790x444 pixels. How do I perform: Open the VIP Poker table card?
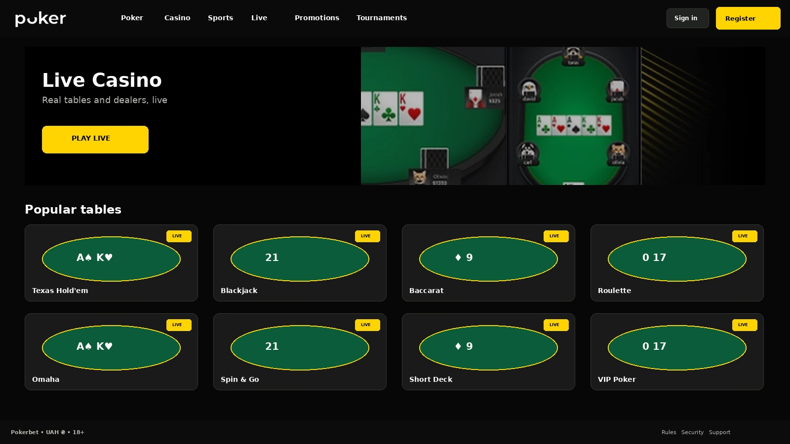click(677, 352)
